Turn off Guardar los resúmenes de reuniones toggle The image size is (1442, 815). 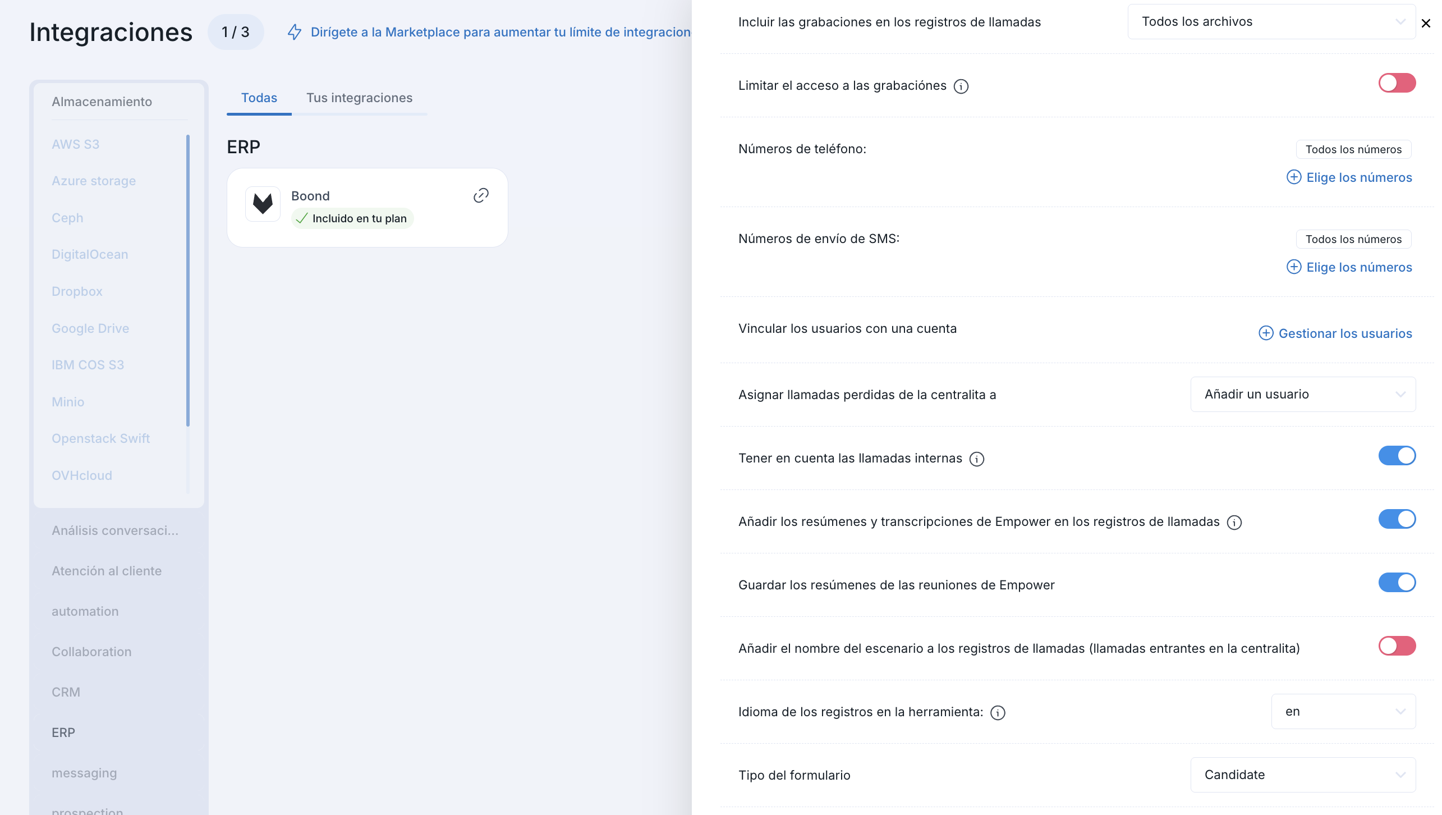[1397, 583]
